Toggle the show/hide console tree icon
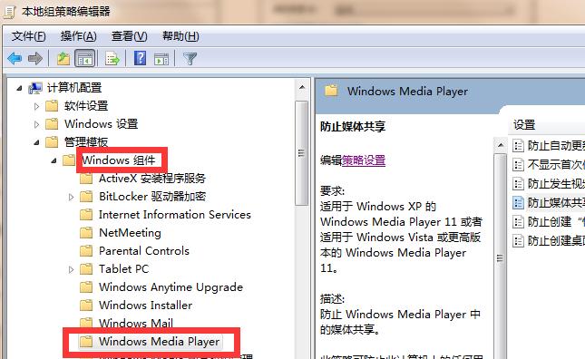 pos(84,59)
